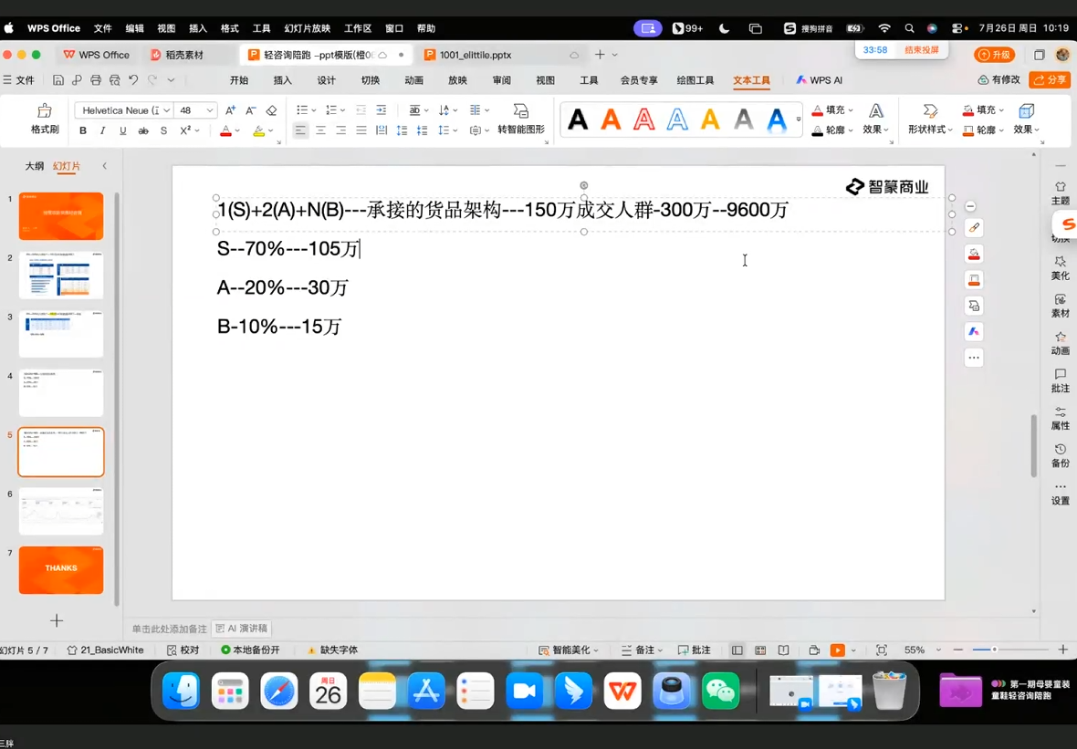The image size is (1077, 749).
Task: Click the print icon in quick toolbar
Action: click(96, 80)
